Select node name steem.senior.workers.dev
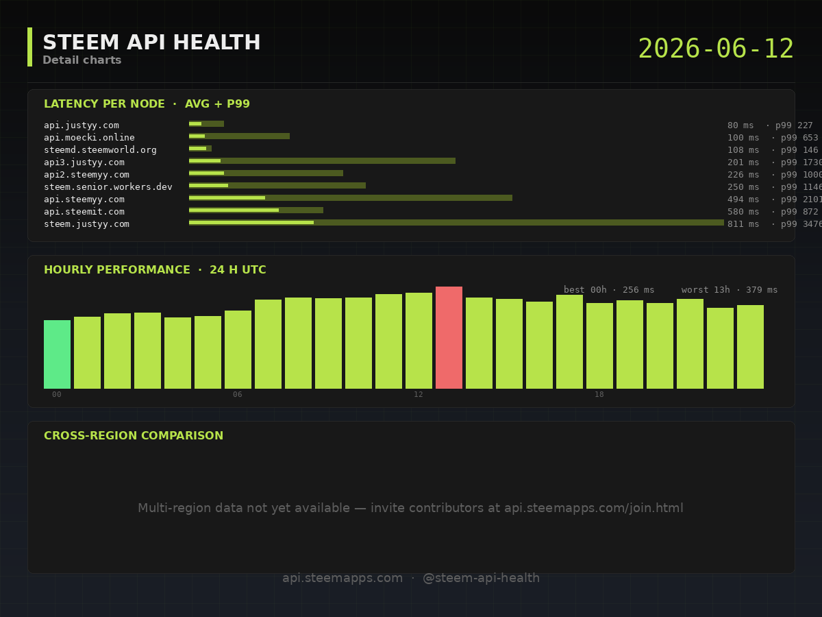822x617 pixels. [x=108, y=187]
